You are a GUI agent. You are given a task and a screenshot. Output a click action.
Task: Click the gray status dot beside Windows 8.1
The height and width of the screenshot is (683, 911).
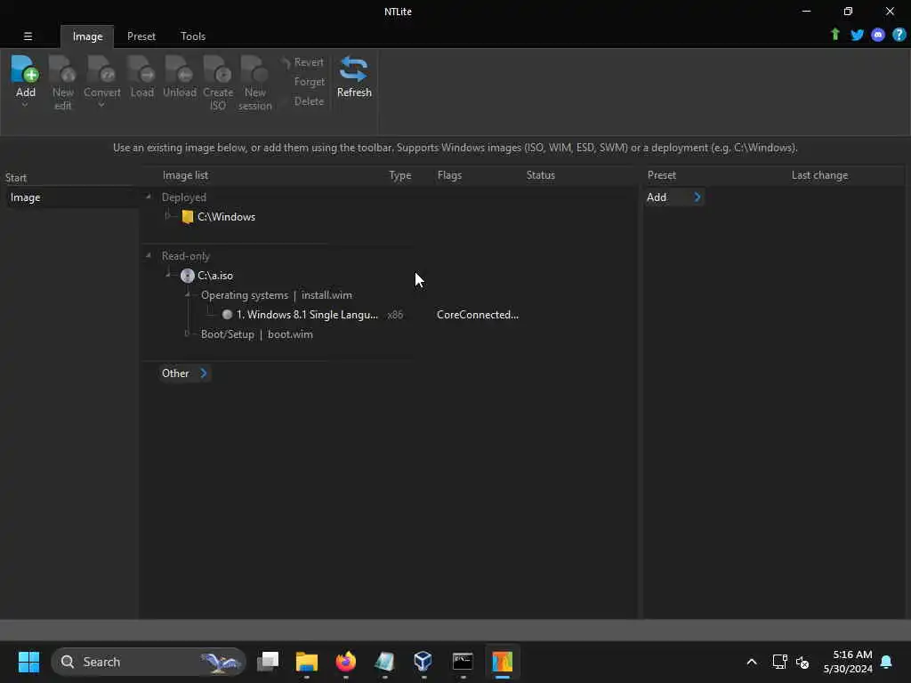click(x=227, y=315)
